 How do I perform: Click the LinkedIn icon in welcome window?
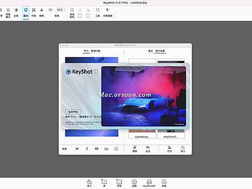[106, 149]
